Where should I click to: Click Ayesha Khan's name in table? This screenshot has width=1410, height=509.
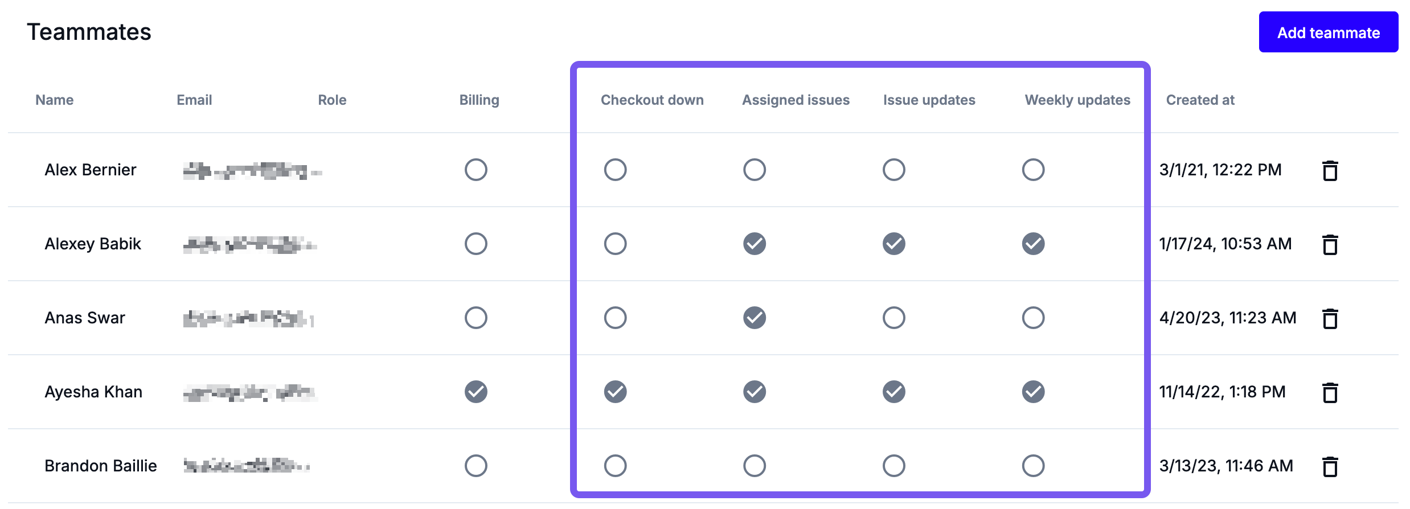93,392
